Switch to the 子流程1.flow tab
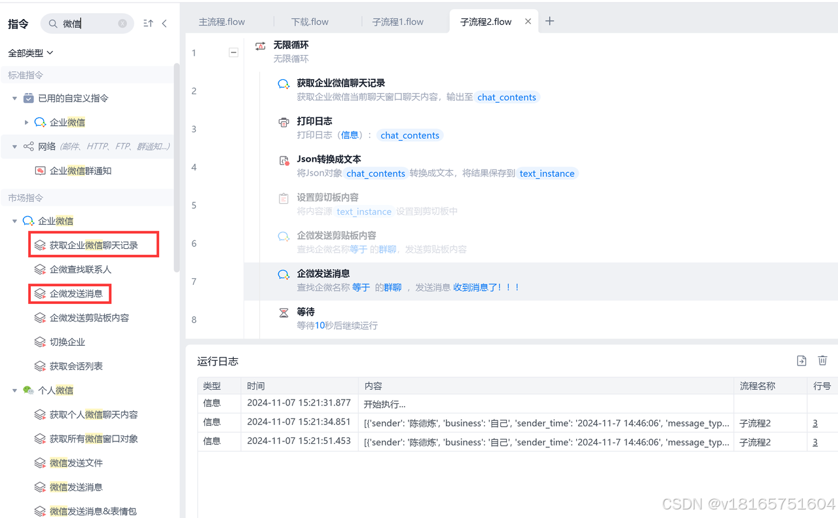Screen dimensions: 838x518 click(398, 22)
